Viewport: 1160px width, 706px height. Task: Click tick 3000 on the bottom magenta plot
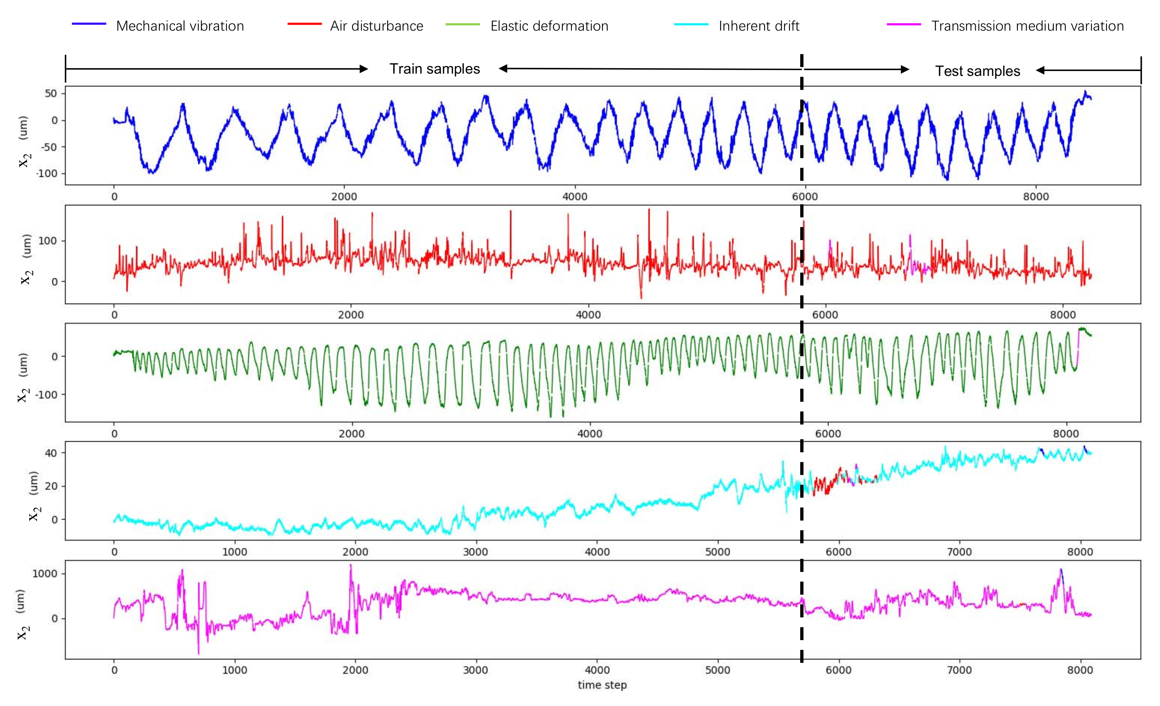click(475, 670)
